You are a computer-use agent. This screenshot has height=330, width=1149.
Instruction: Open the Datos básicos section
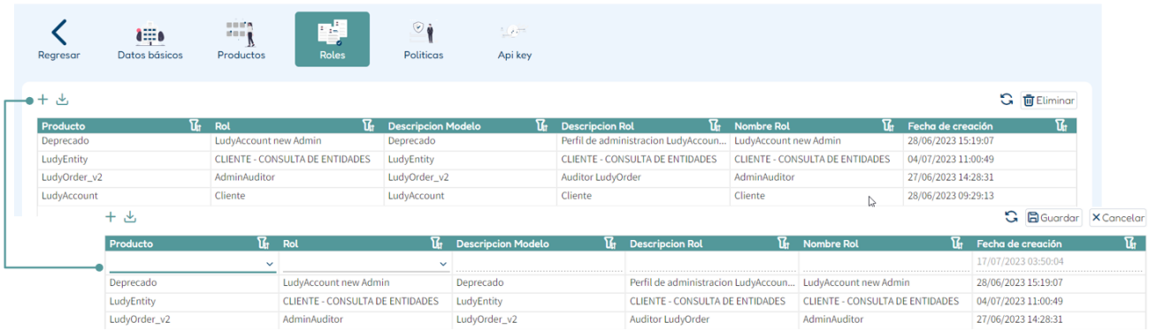click(x=149, y=40)
